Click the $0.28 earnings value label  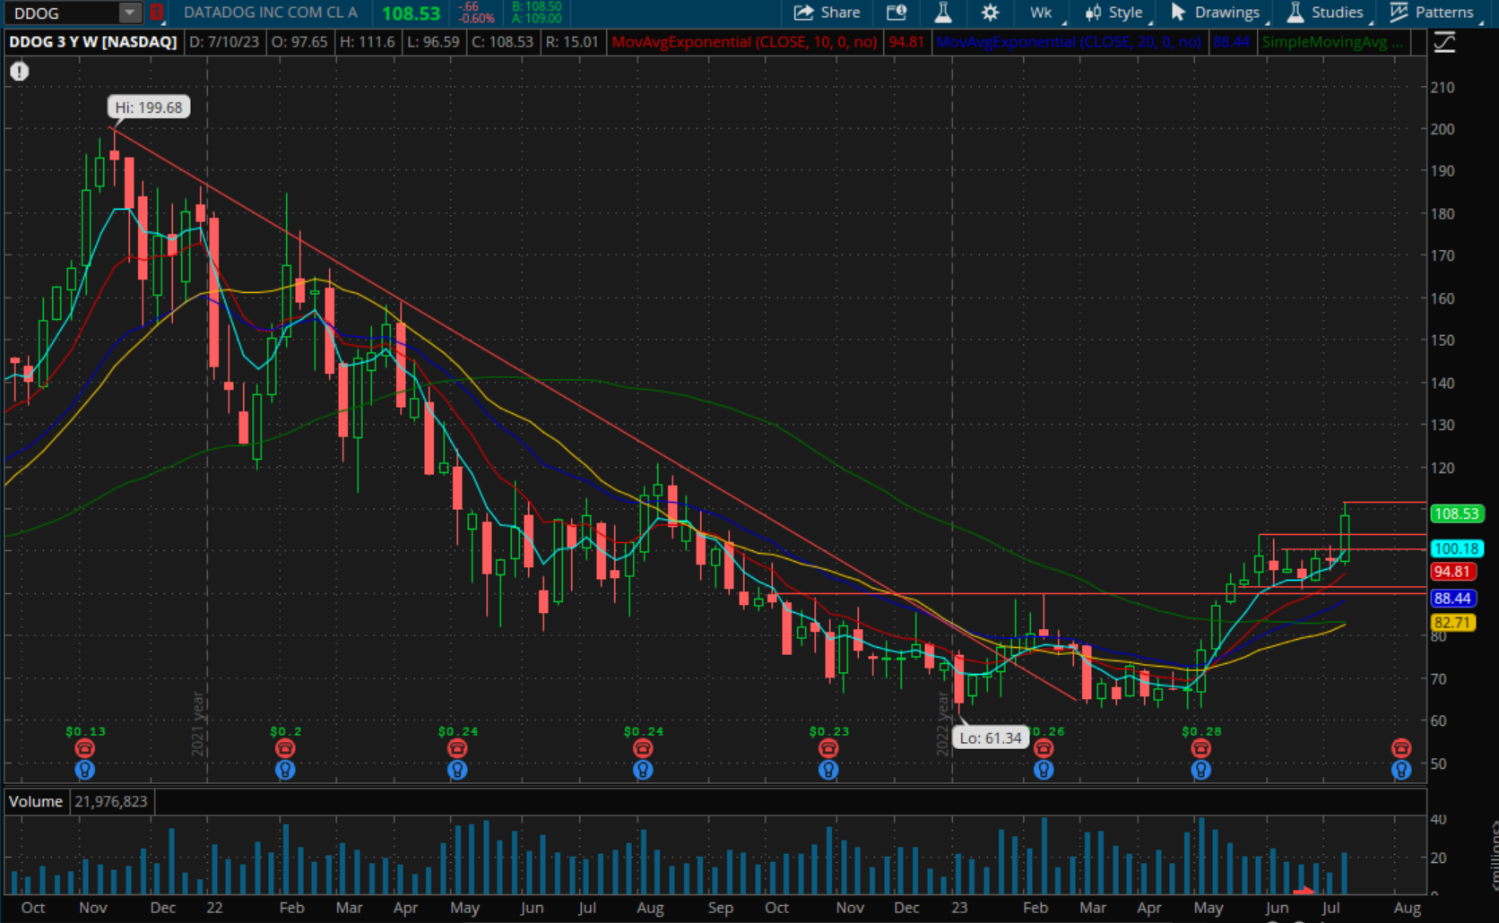coord(1201,731)
